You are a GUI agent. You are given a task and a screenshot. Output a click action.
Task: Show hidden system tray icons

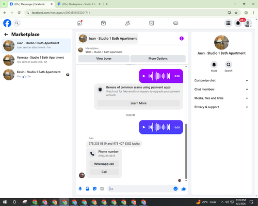(222, 202)
